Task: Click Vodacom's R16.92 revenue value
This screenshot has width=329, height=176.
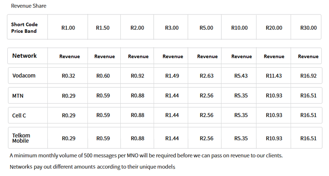Action: point(309,76)
